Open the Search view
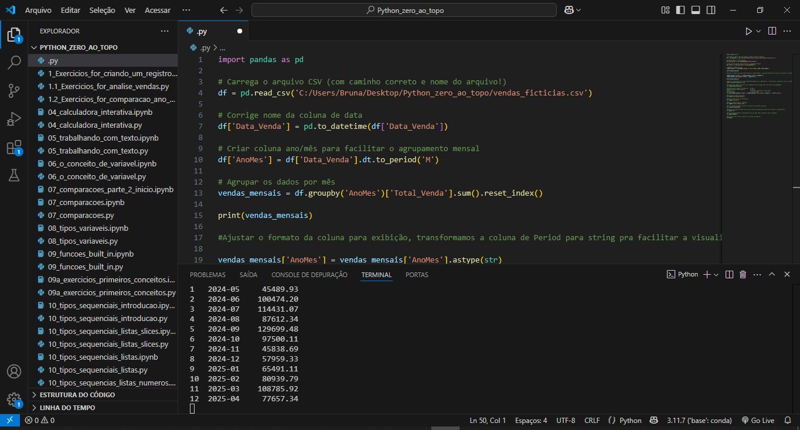Viewport: 800px width, 430px height. tap(14, 62)
